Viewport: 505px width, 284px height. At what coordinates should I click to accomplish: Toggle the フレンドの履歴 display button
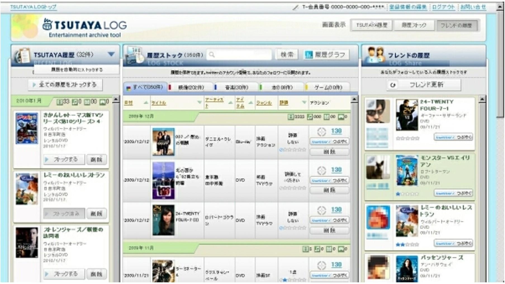457,25
